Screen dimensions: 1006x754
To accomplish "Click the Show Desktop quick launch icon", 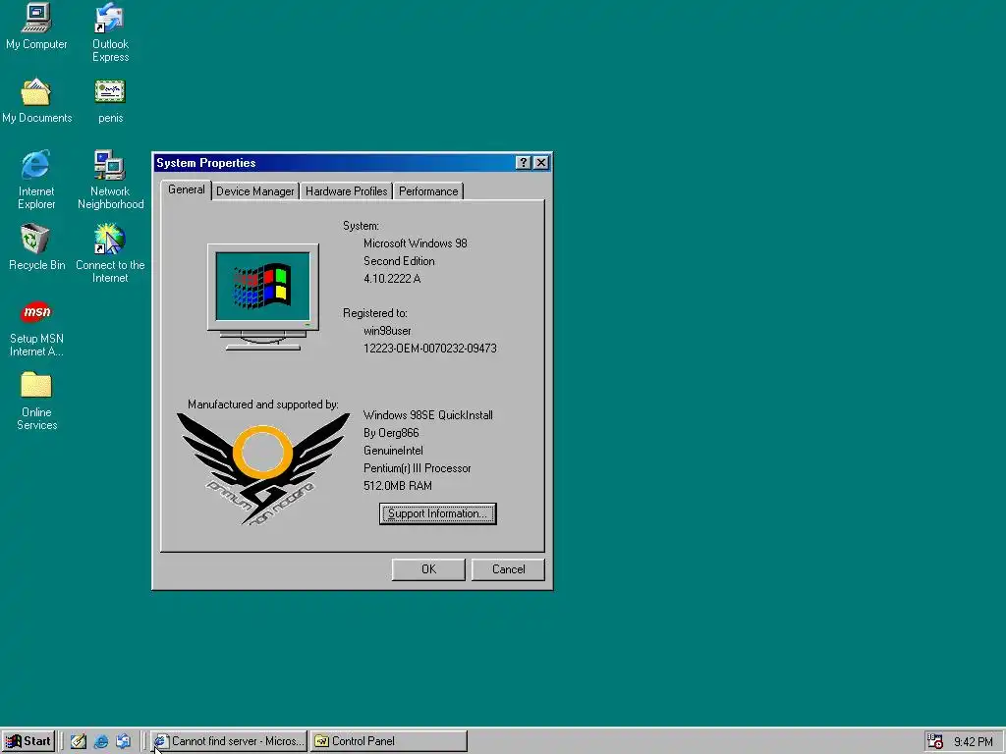I will pos(79,741).
